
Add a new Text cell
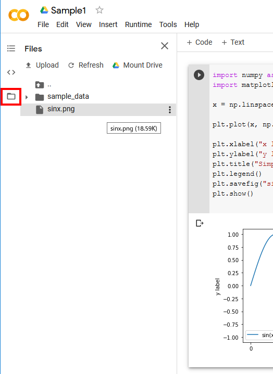[x=233, y=42]
